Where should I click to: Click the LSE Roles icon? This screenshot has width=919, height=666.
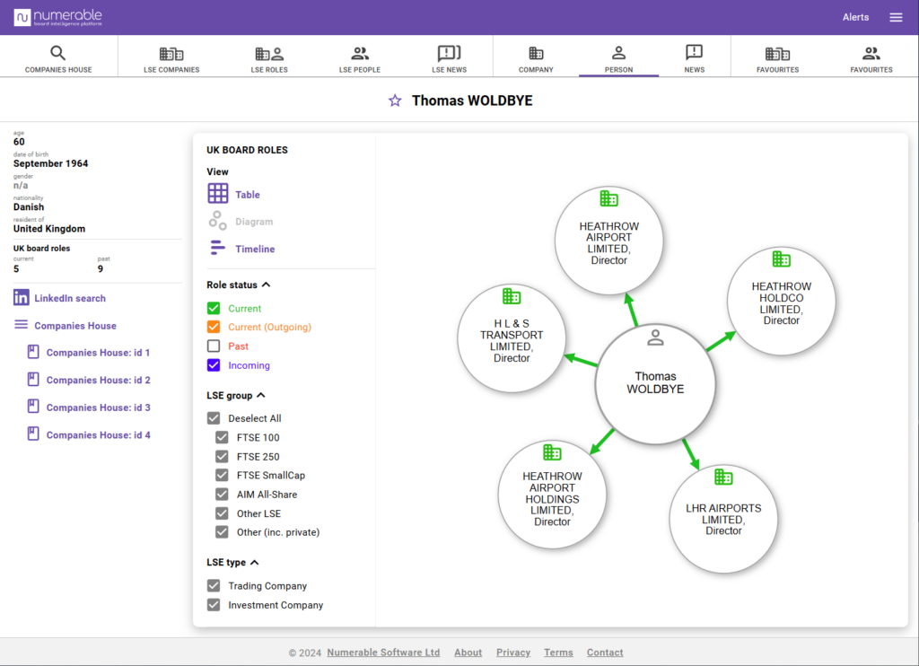pos(269,54)
